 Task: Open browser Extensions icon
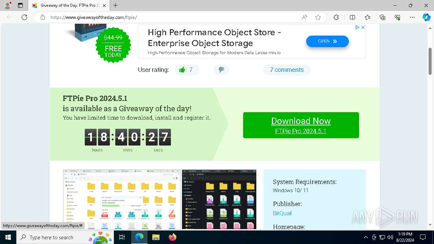[x=336, y=17]
